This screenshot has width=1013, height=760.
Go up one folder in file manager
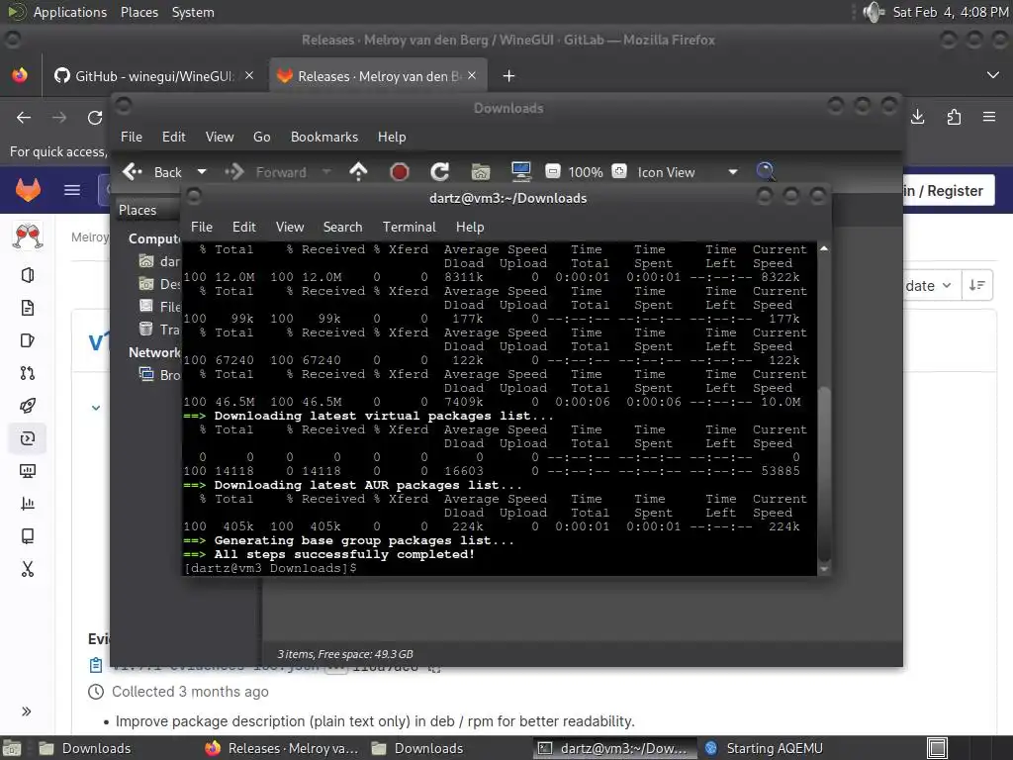tap(358, 171)
